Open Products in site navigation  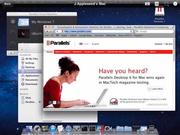pos(89,52)
